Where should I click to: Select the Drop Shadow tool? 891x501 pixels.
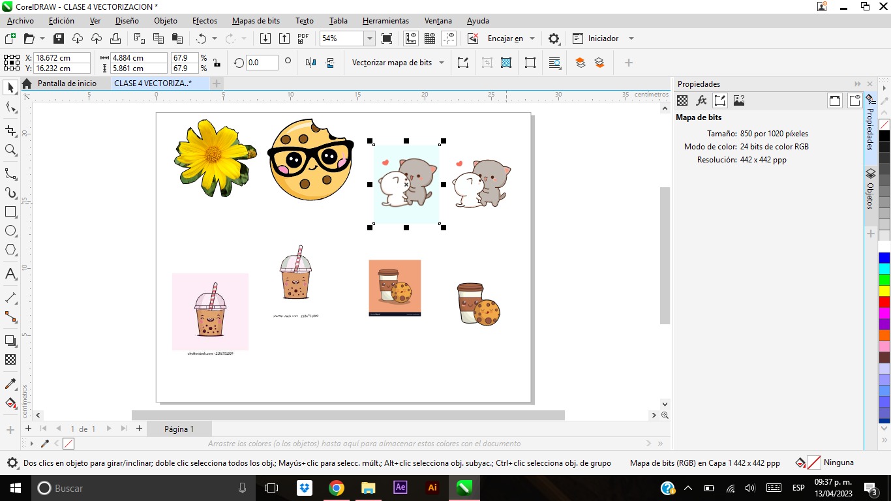coord(10,341)
